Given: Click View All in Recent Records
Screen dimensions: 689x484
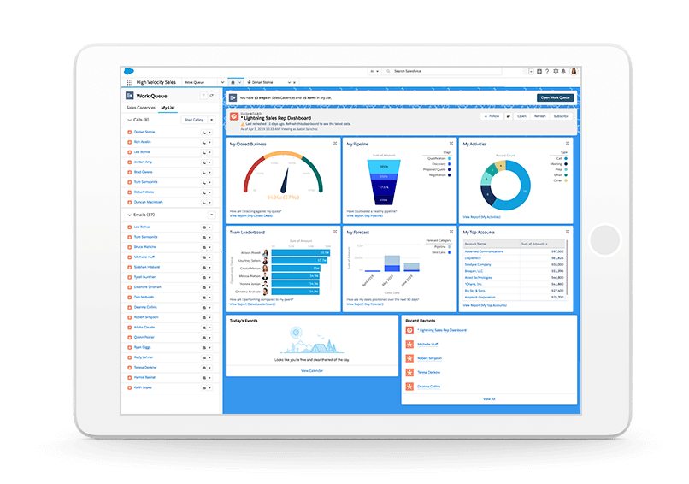Looking at the screenshot, I should [x=489, y=399].
